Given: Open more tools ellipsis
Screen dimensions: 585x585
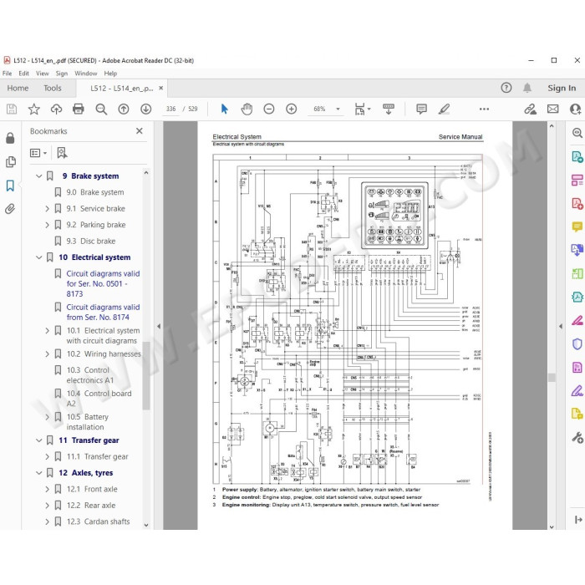Looking at the screenshot, I should [x=484, y=109].
